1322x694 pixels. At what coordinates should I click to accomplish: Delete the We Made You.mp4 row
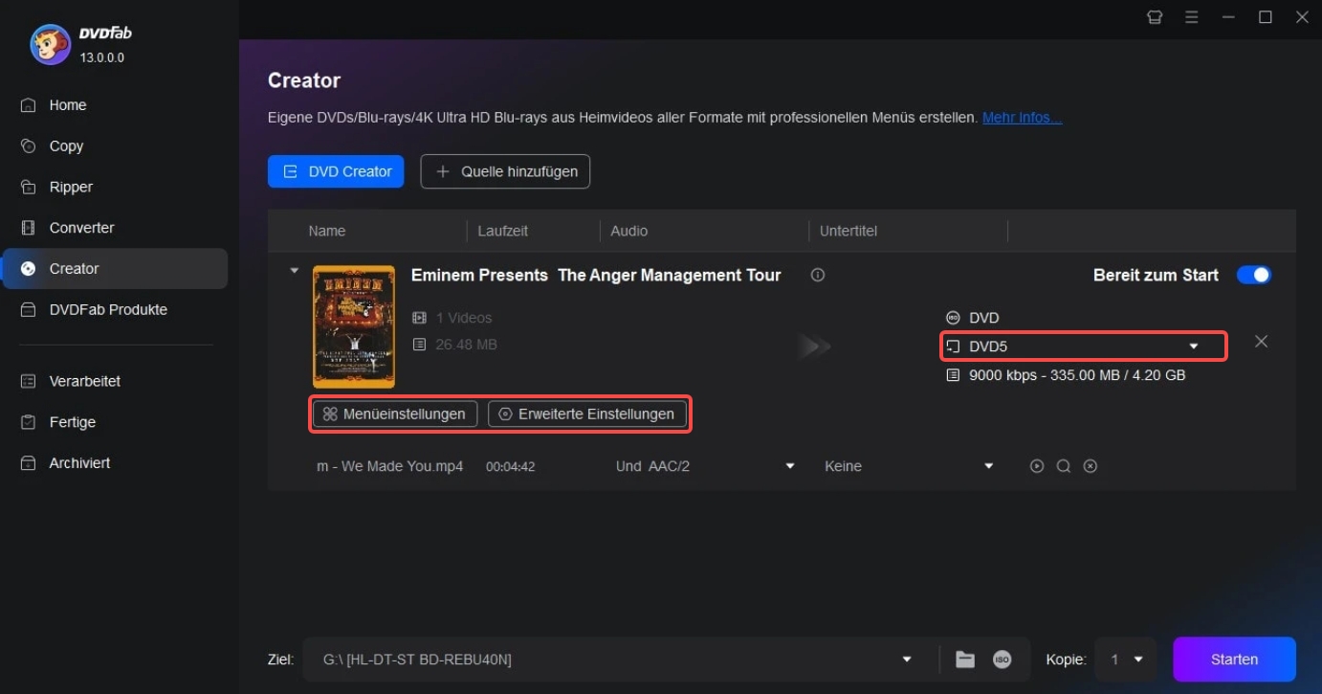point(1090,466)
